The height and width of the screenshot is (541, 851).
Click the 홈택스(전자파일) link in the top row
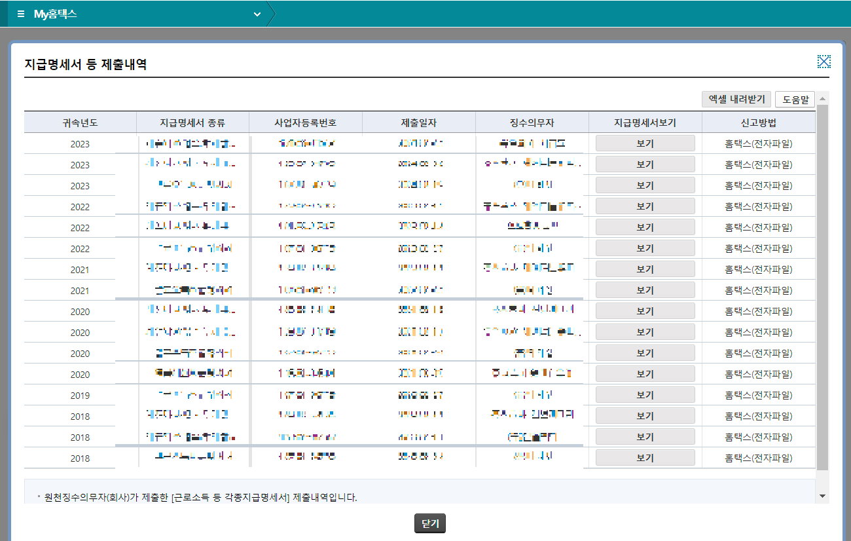pyautogui.click(x=757, y=143)
